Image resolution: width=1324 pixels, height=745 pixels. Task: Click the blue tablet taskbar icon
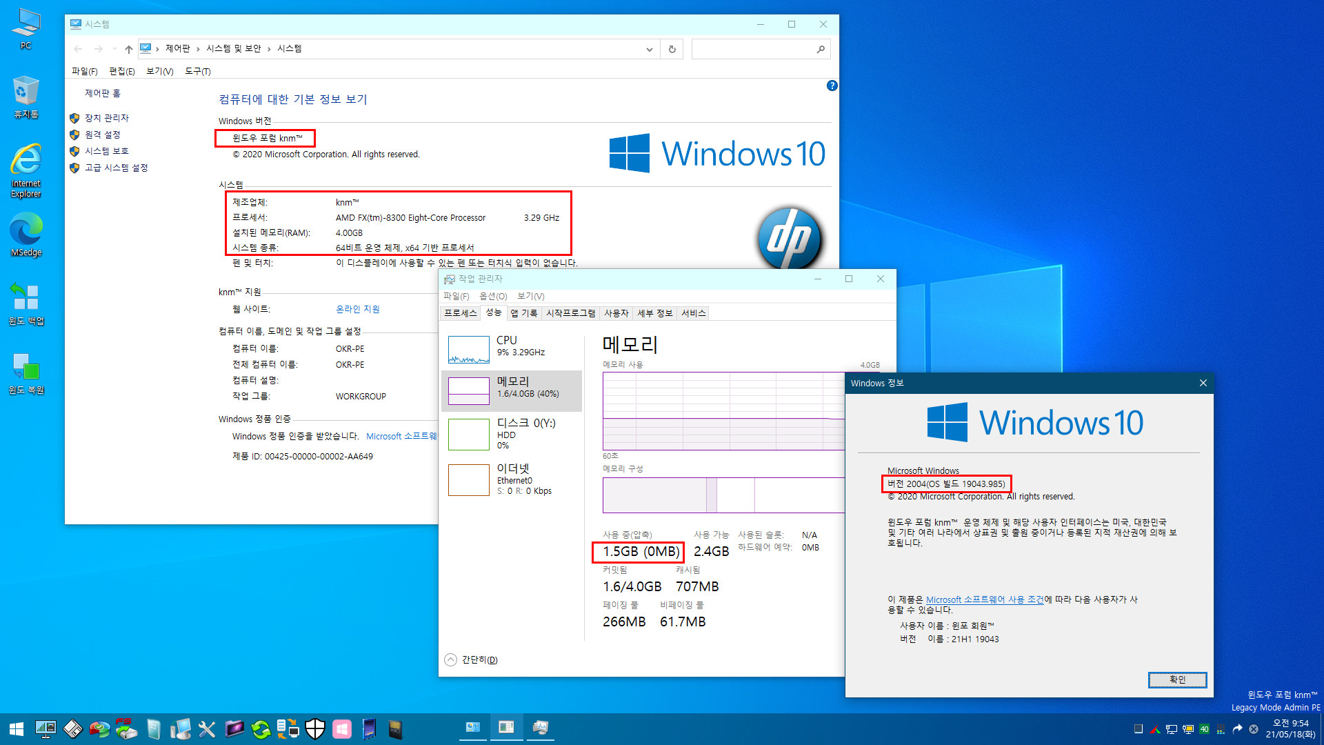[369, 729]
